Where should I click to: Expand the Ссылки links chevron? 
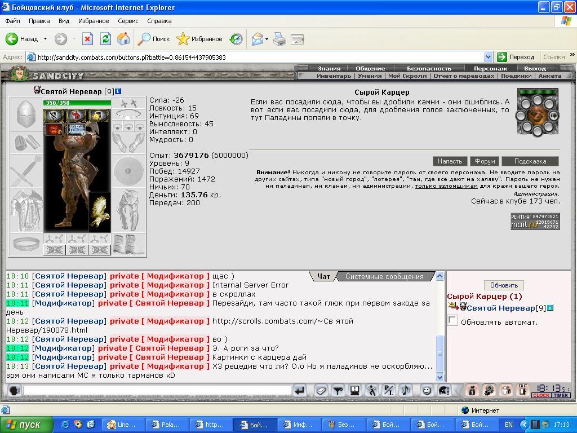coord(572,55)
